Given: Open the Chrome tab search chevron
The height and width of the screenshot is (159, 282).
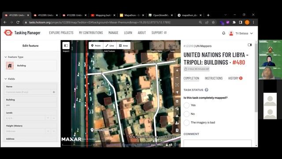Looking at the screenshot, I should [225, 15].
